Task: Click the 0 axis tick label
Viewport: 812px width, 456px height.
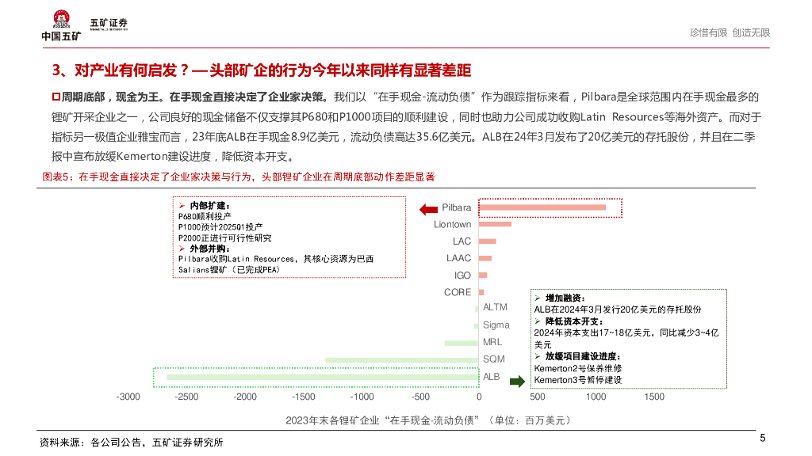Action: [x=479, y=397]
